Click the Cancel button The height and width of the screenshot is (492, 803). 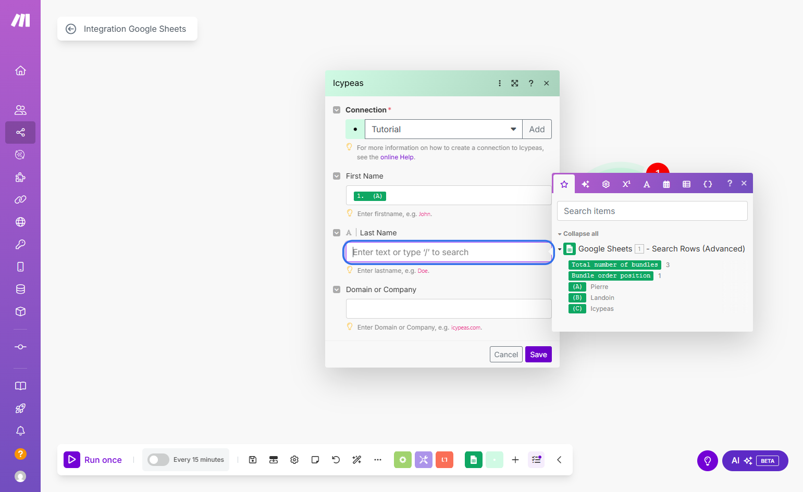[506, 355]
